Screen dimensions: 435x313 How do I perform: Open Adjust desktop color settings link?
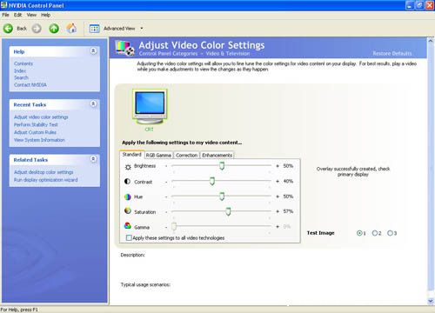(43, 172)
